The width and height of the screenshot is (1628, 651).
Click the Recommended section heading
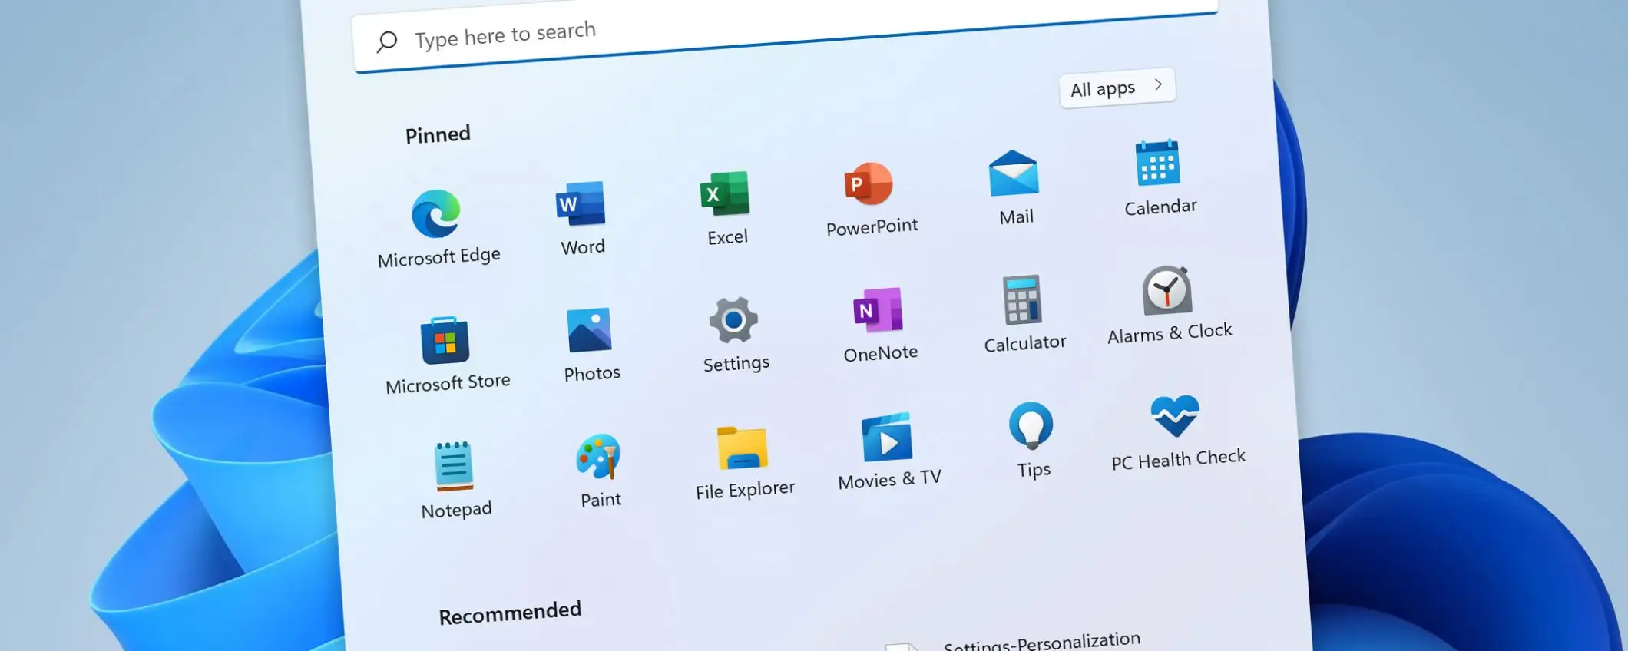click(x=510, y=613)
